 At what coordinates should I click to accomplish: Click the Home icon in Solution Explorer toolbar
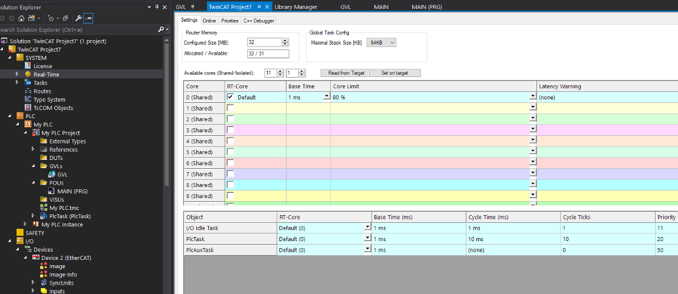21,18
